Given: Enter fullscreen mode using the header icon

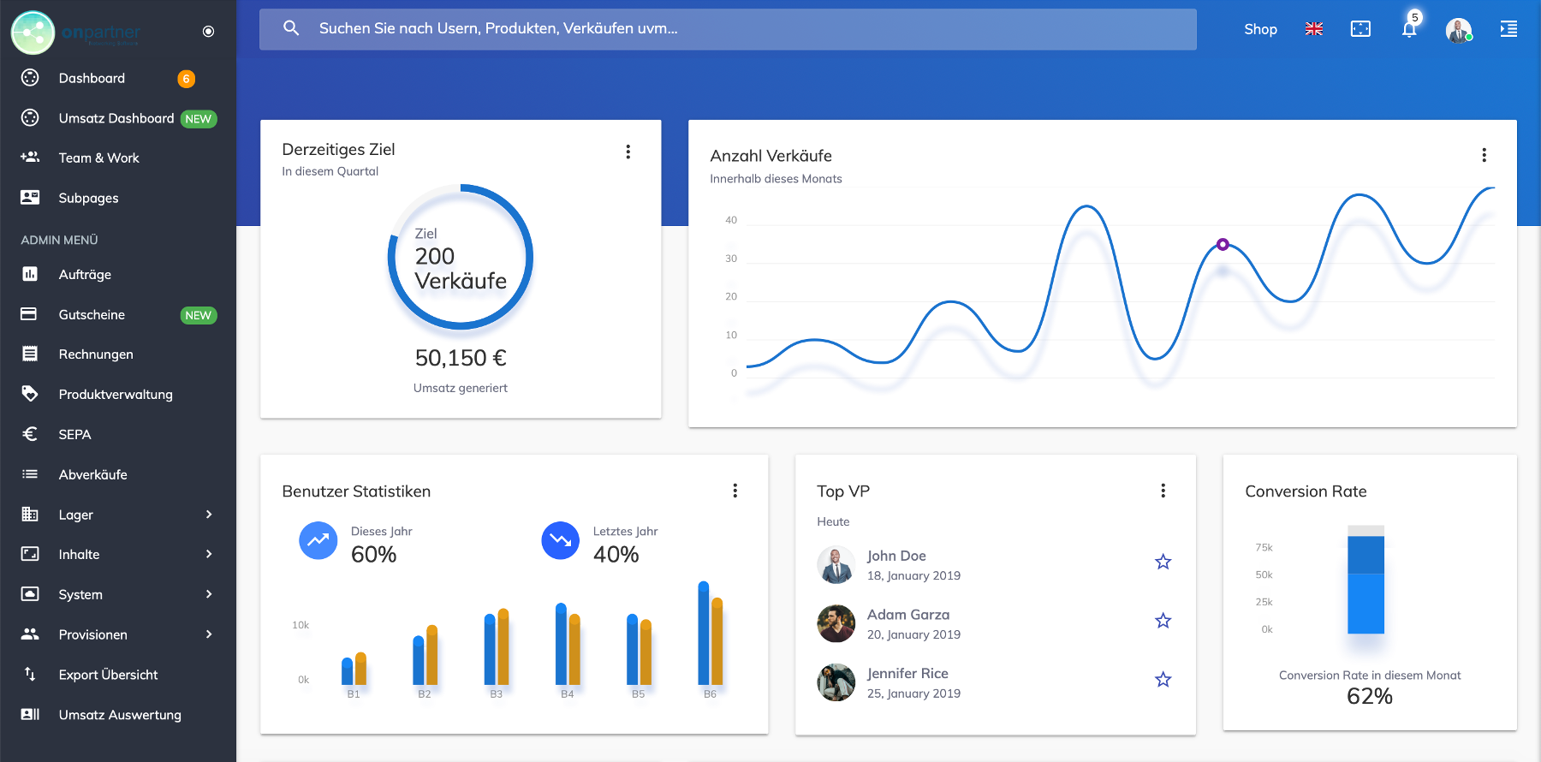Looking at the screenshot, I should tap(1360, 29).
